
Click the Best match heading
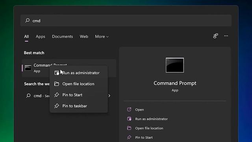pos(34,53)
